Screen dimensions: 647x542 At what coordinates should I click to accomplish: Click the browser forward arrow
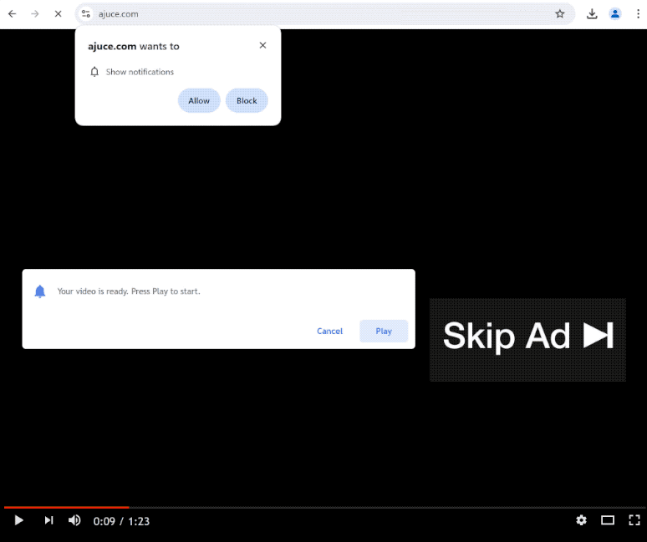[35, 14]
